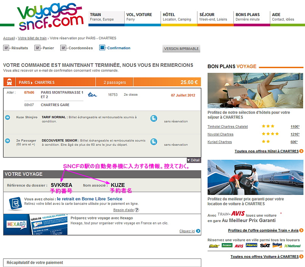Image resolution: width=305 pixels, height=267 pixels.
Task: Click the TGV car rental photo
Action: coord(255,177)
